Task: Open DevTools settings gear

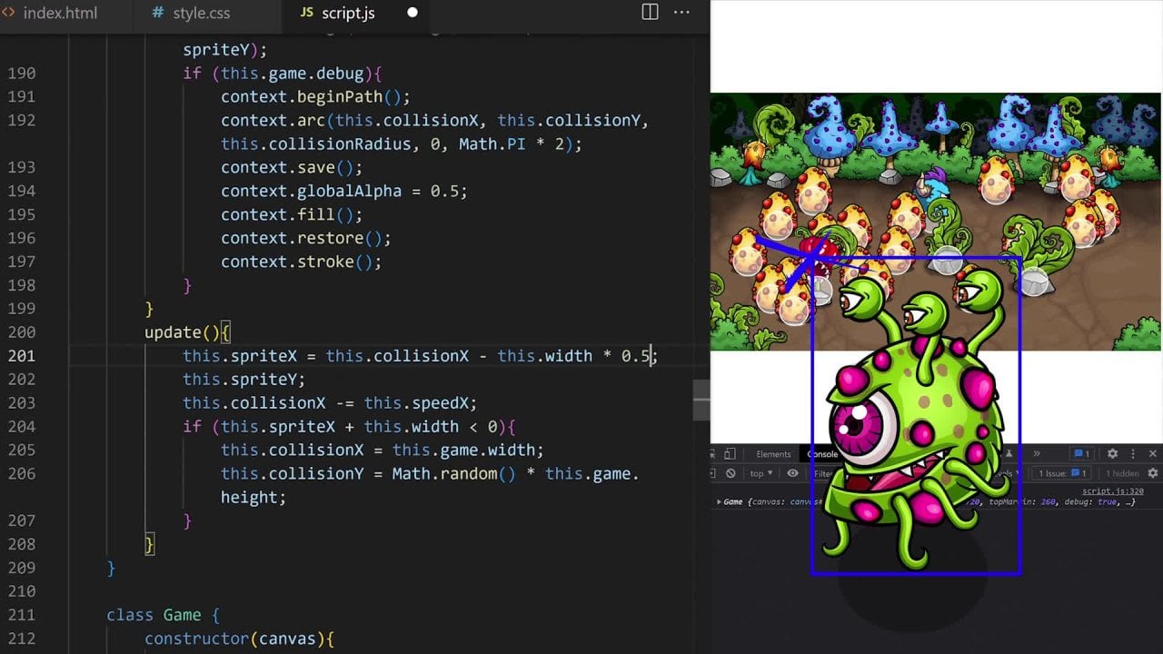Action: pyautogui.click(x=1112, y=454)
